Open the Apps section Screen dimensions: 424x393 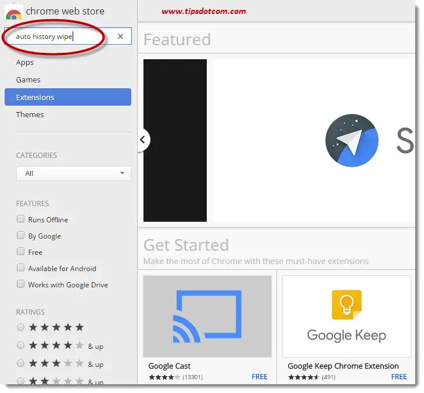25,63
